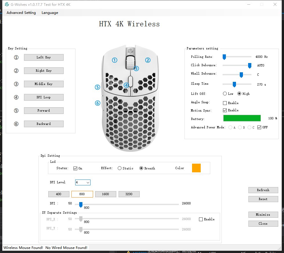284x253 pixels.
Task: Click the Middle Key assignment button
Action: click(44, 84)
